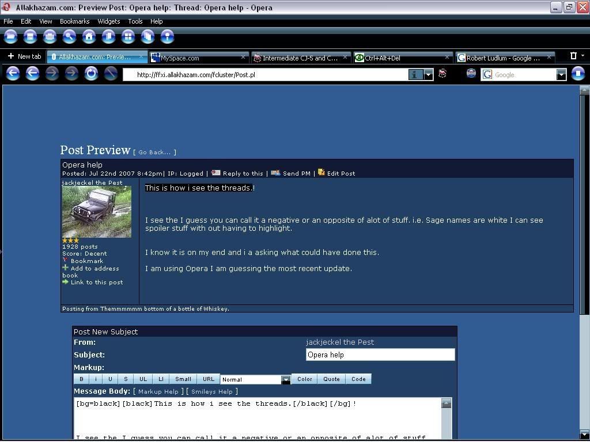Click the Save disk icon in toolbar
This screenshot has height=442, width=590.
30,37
